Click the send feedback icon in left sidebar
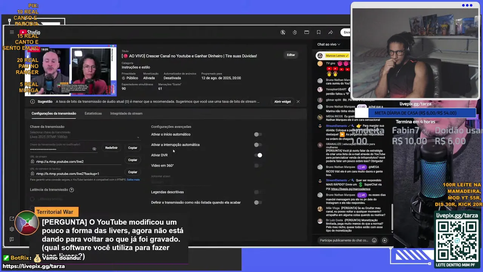The width and height of the screenshot is (483, 272). click(x=12, y=239)
